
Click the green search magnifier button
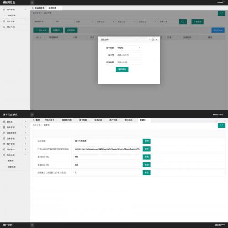[183, 21]
